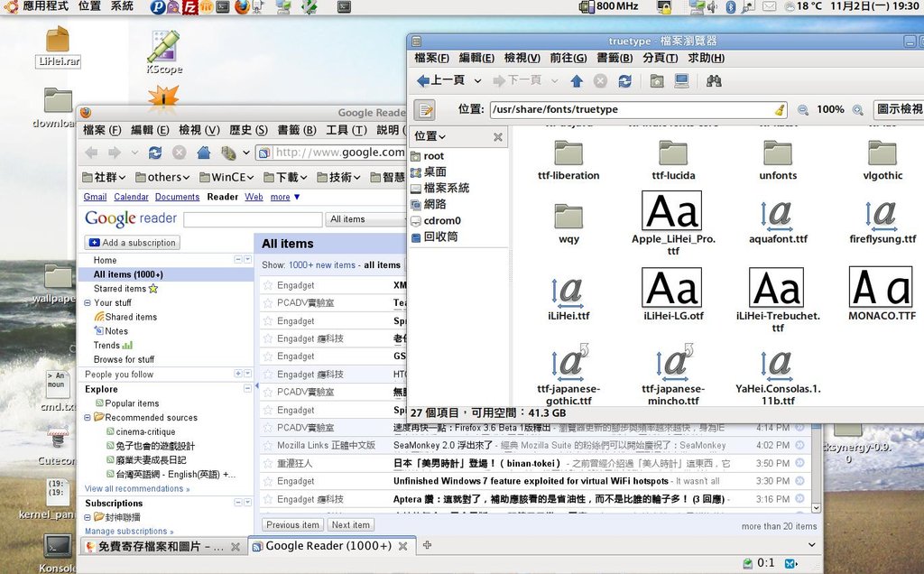Click the Bluetooth icon in system tray

coord(731,7)
